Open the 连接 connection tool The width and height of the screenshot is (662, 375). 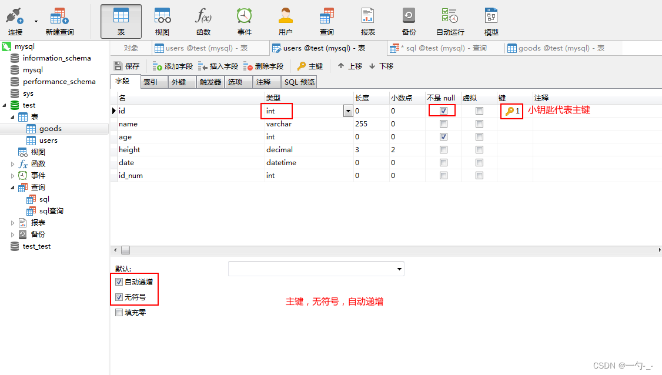coord(15,21)
